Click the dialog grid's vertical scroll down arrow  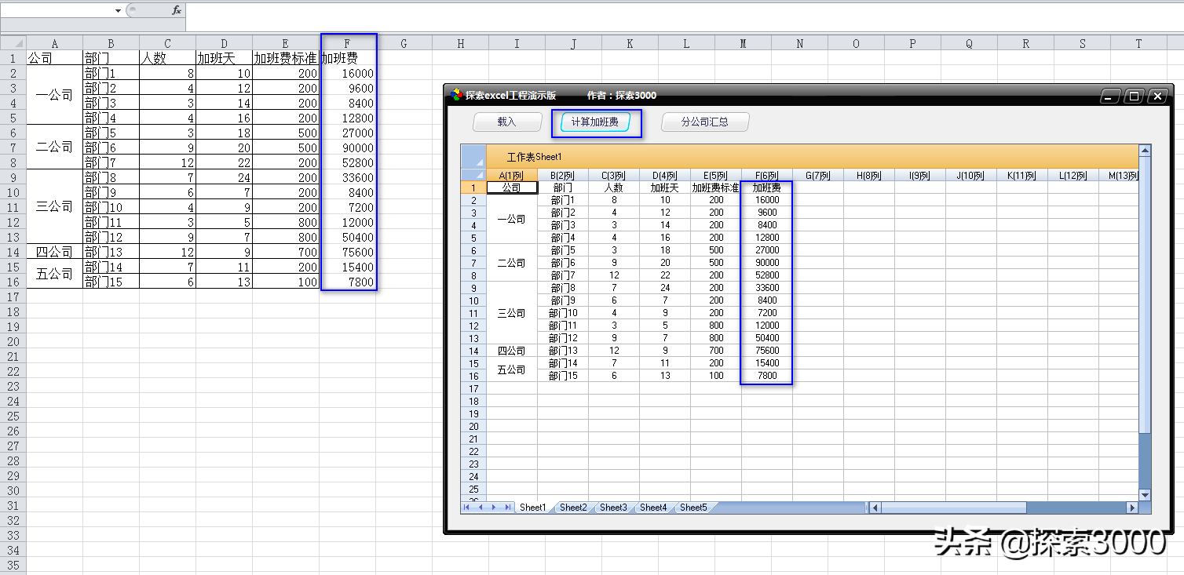coord(1145,495)
